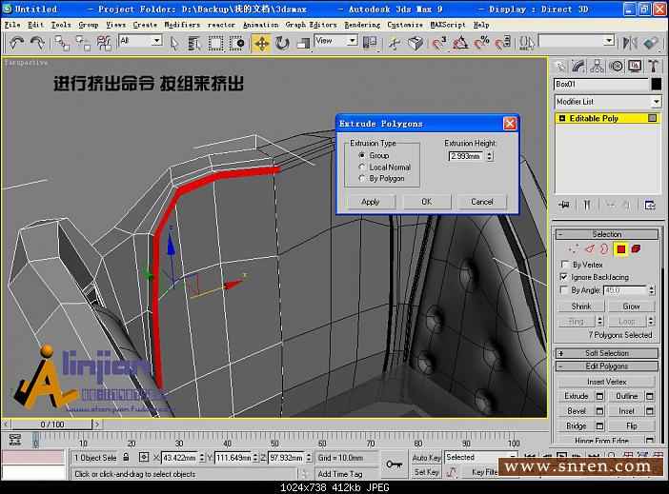Open the Modifiers menu
Viewport: 669px width, 494px height.
[182, 24]
